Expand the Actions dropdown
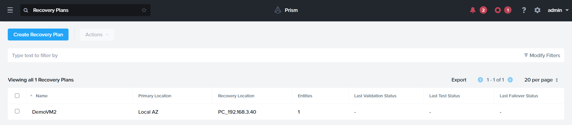Viewport: 572px width, 125px height. coord(97,35)
